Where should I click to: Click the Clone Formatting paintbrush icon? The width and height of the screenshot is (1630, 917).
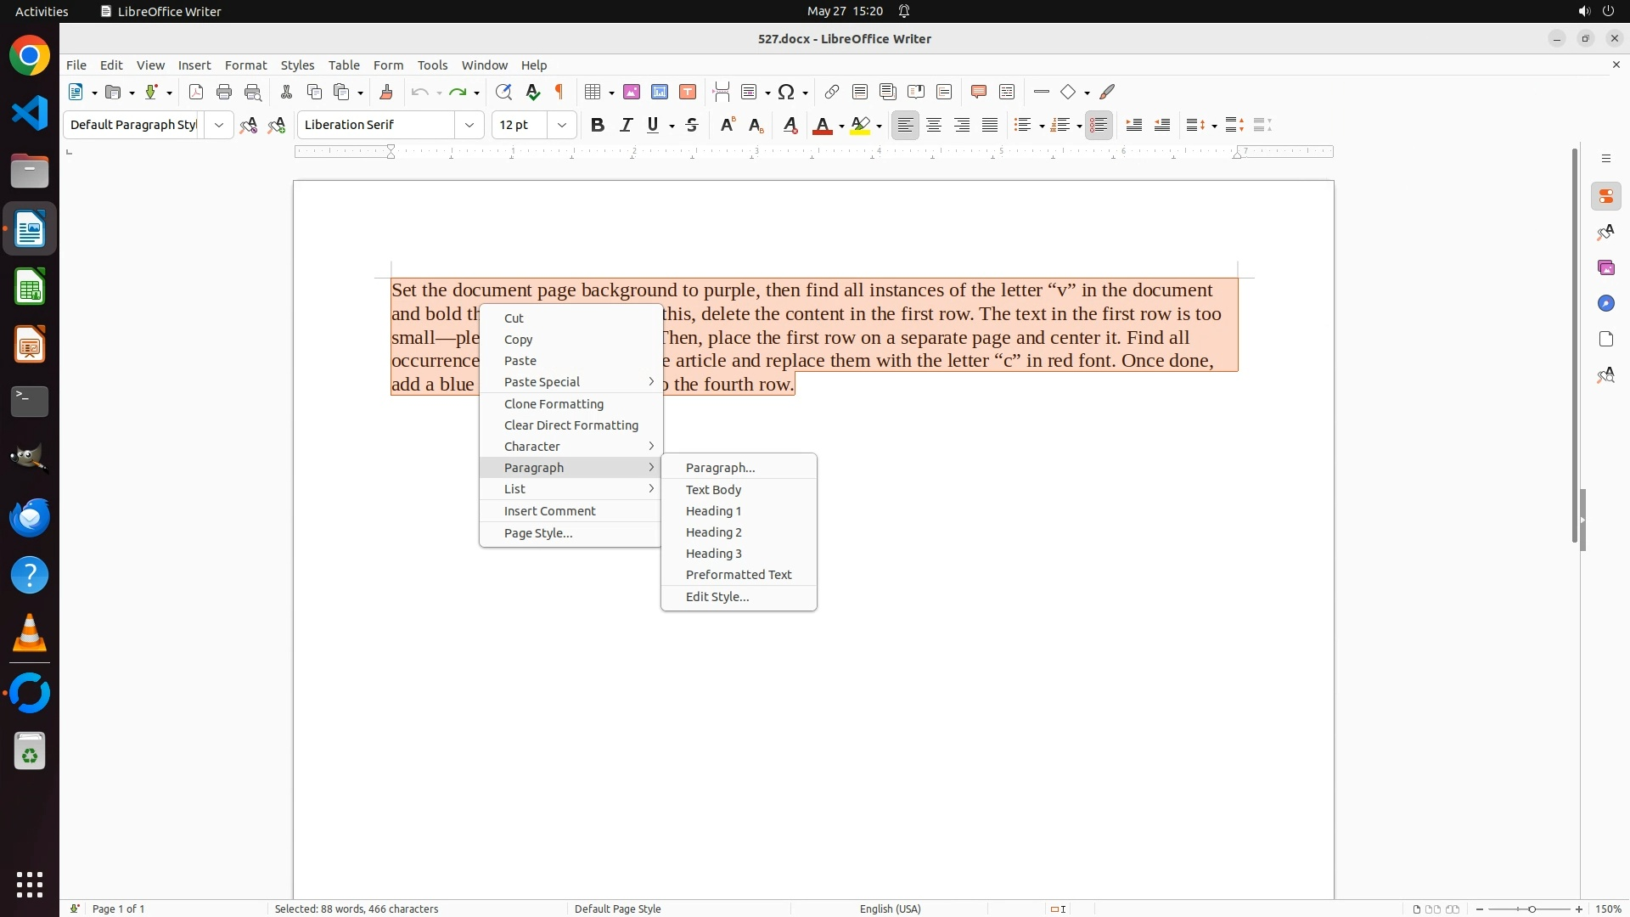[386, 92]
